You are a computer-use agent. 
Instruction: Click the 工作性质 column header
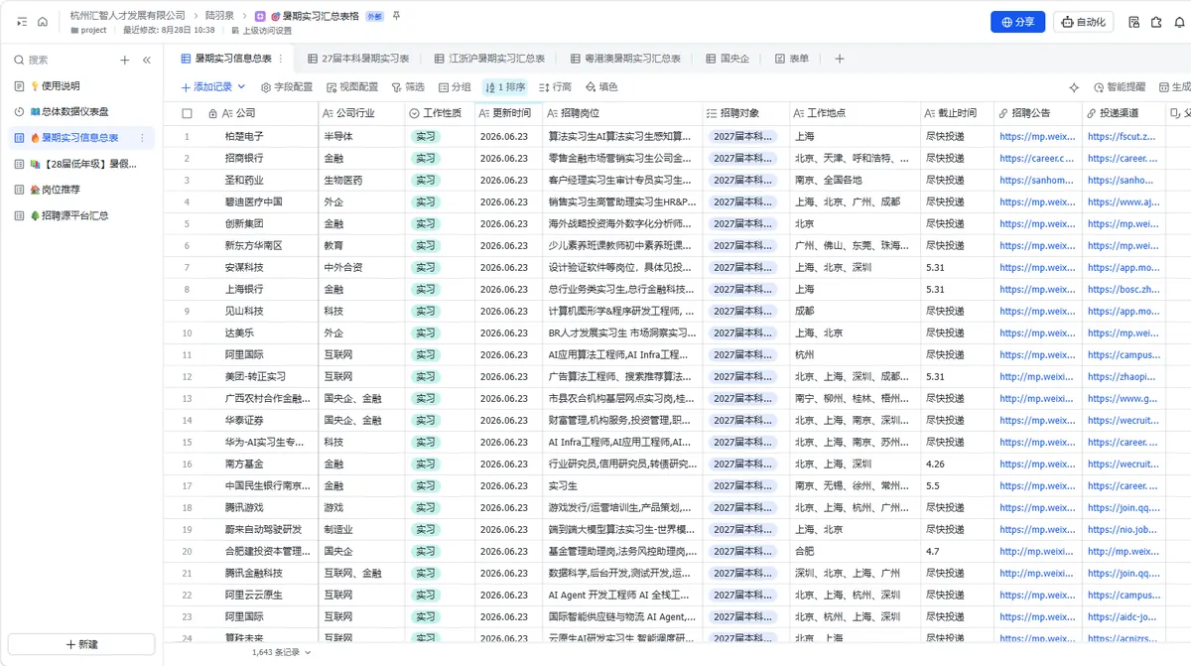(440, 114)
